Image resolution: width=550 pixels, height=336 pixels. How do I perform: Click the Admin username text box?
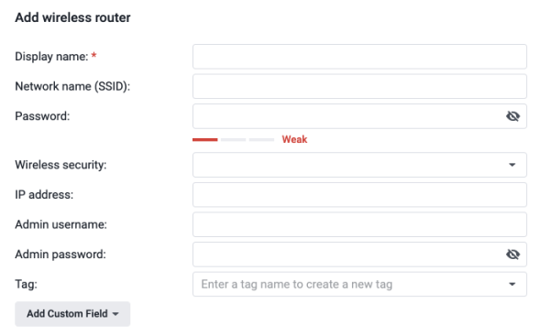[x=359, y=224]
